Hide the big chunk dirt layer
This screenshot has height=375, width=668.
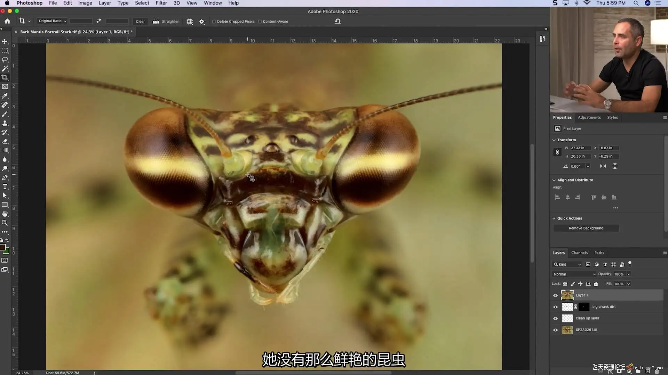(x=555, y=307)
